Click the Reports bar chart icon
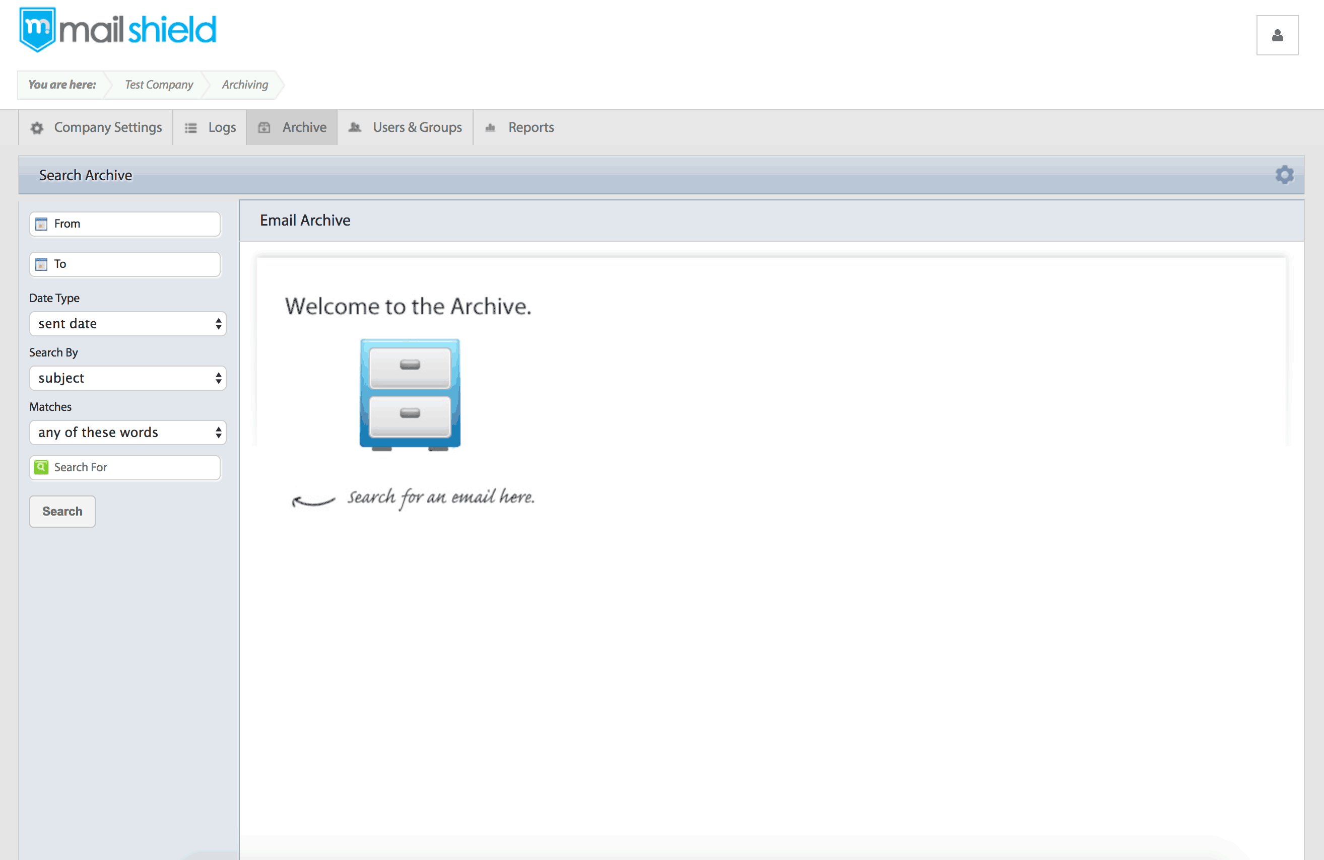1324x860 pixels. pos(490,128)
